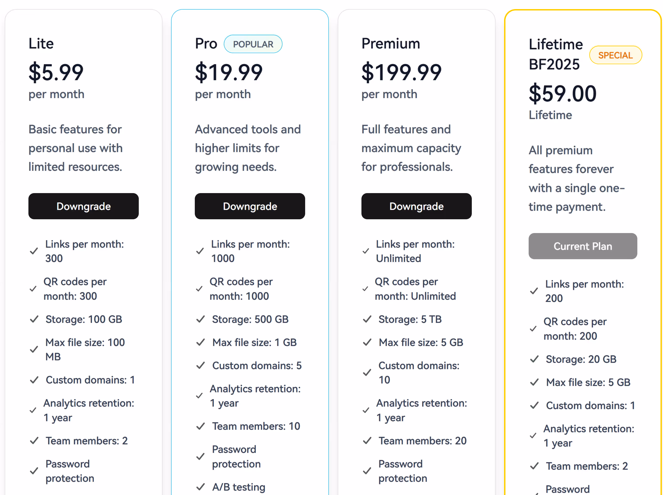Viewport: 663px width, 495px height.
Task: Select the Lite plan title
Action: point(41,44)
